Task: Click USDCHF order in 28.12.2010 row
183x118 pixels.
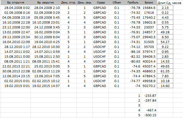Action: tap(101, 47)
